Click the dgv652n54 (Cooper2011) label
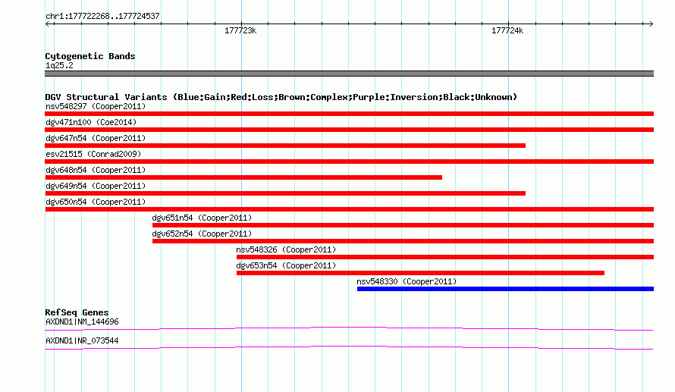This screenshot has height=392, width=675. click(x=202, y=234)
